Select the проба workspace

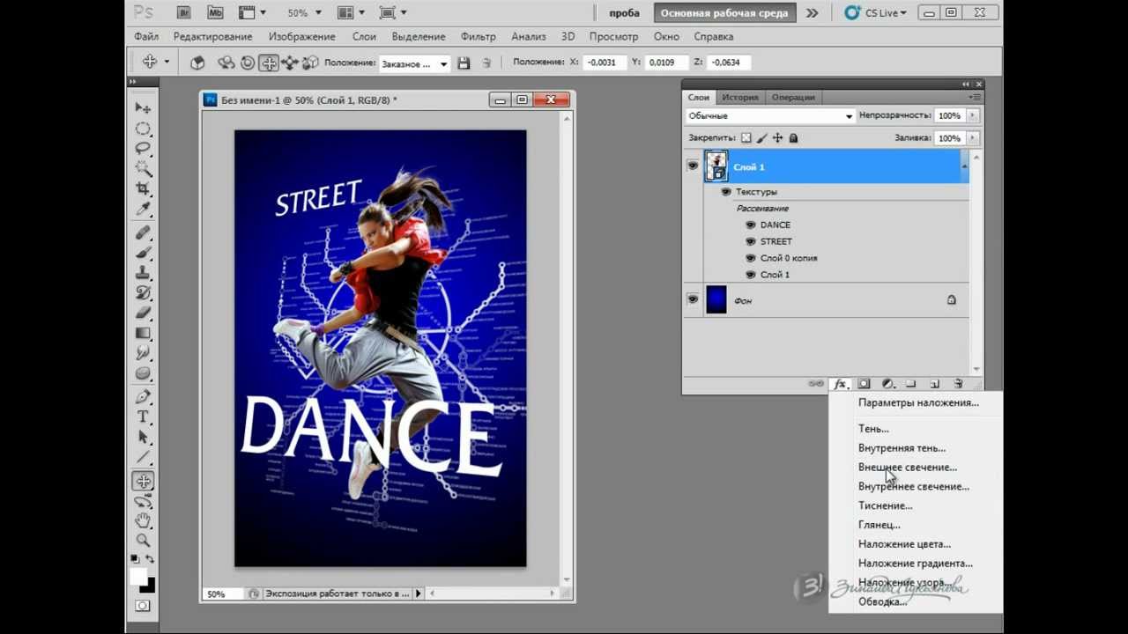624,12
